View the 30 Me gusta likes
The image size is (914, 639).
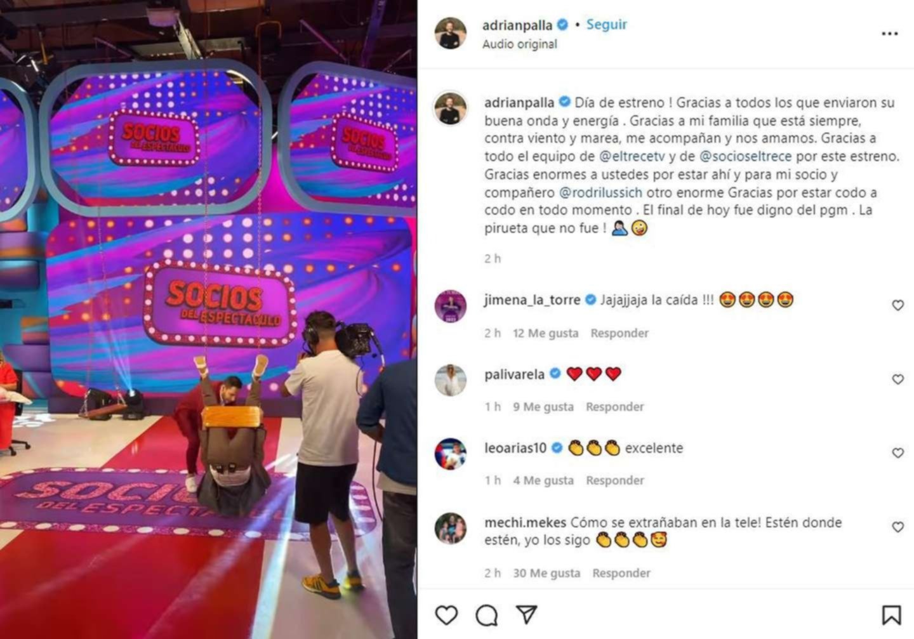[546, 573]
